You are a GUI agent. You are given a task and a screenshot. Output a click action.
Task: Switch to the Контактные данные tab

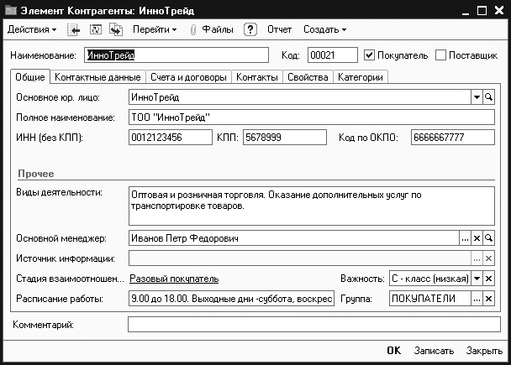(x=97, y=77)
